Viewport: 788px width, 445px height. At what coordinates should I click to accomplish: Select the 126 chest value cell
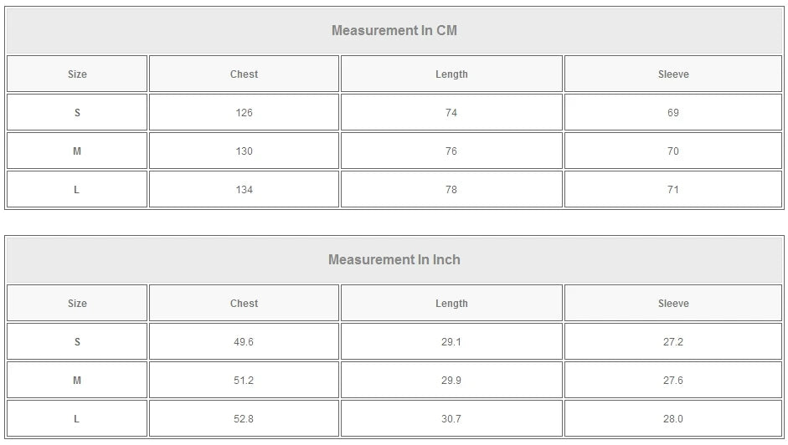click(x=244, y=113)
